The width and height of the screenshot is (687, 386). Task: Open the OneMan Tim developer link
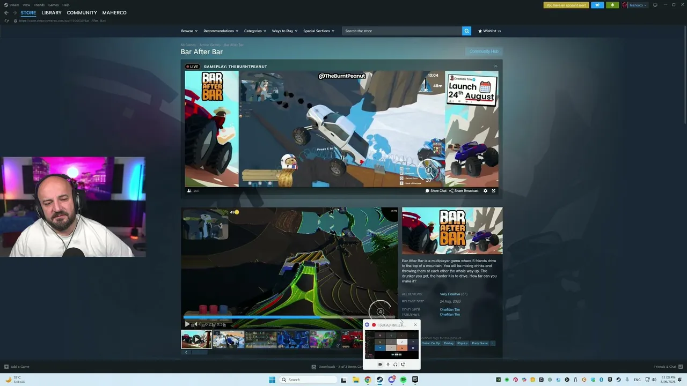pos(450,309)
